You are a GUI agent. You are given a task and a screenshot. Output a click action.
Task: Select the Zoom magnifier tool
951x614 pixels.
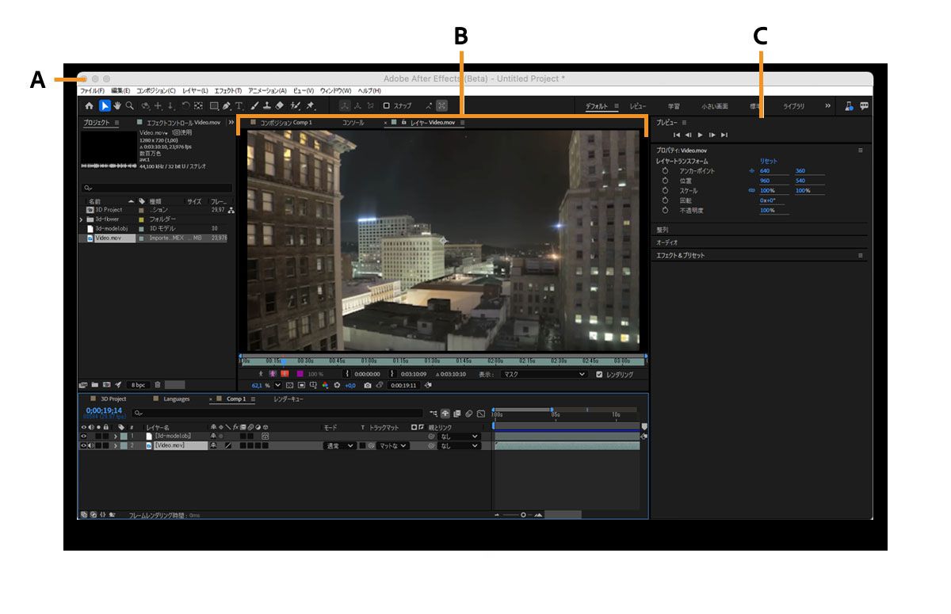pyautogui.click(x=129, y=105)
